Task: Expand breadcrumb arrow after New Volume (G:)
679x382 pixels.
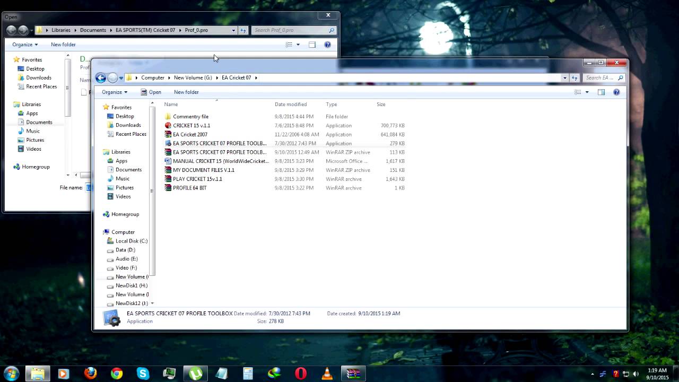Action: pyautogui.click(x=216, y=78)
